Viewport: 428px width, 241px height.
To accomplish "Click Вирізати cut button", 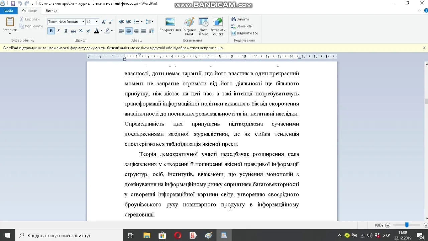I will [x=30, y=19].
